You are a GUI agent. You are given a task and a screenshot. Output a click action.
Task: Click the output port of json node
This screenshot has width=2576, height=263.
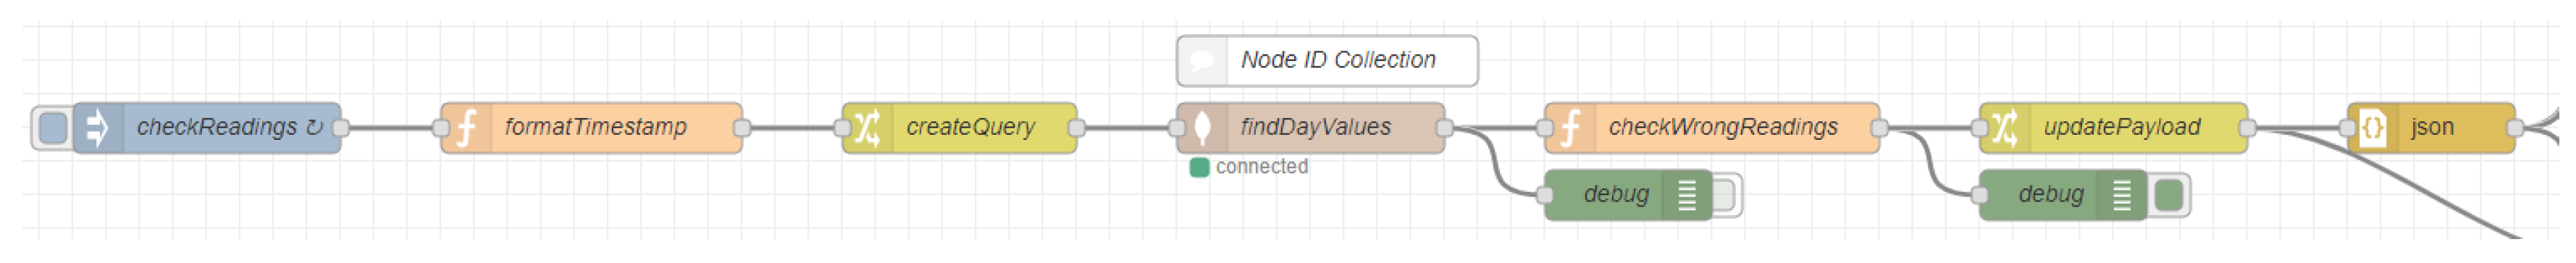2516,128
